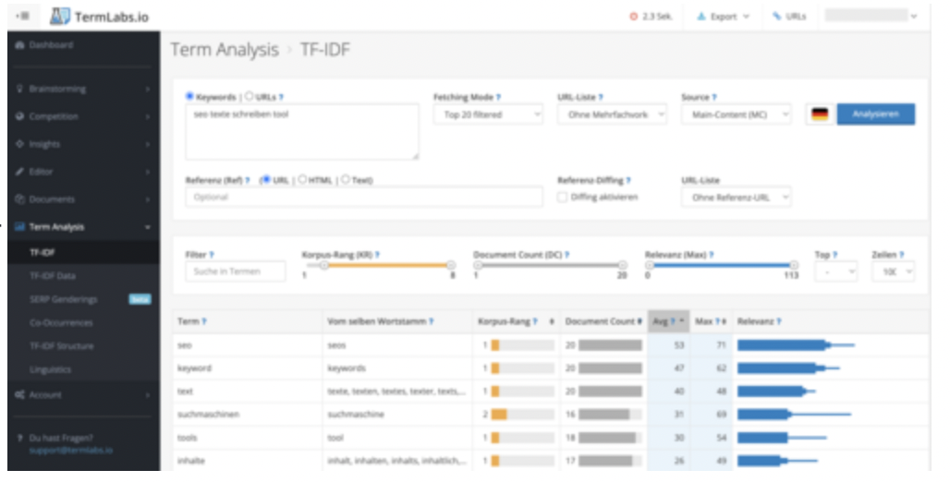Open the Ohne Mehrfachwork URL-Liste dropdown

612,114
